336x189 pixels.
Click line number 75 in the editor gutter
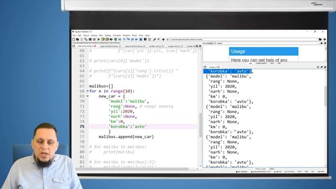click(82, 127)
